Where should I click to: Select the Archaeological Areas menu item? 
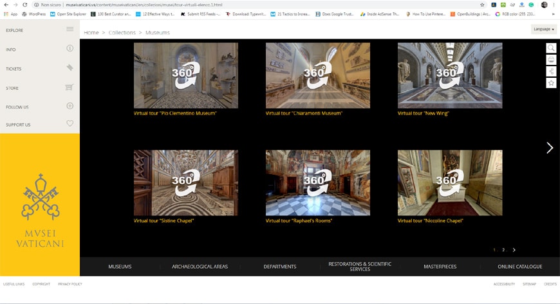200,267
